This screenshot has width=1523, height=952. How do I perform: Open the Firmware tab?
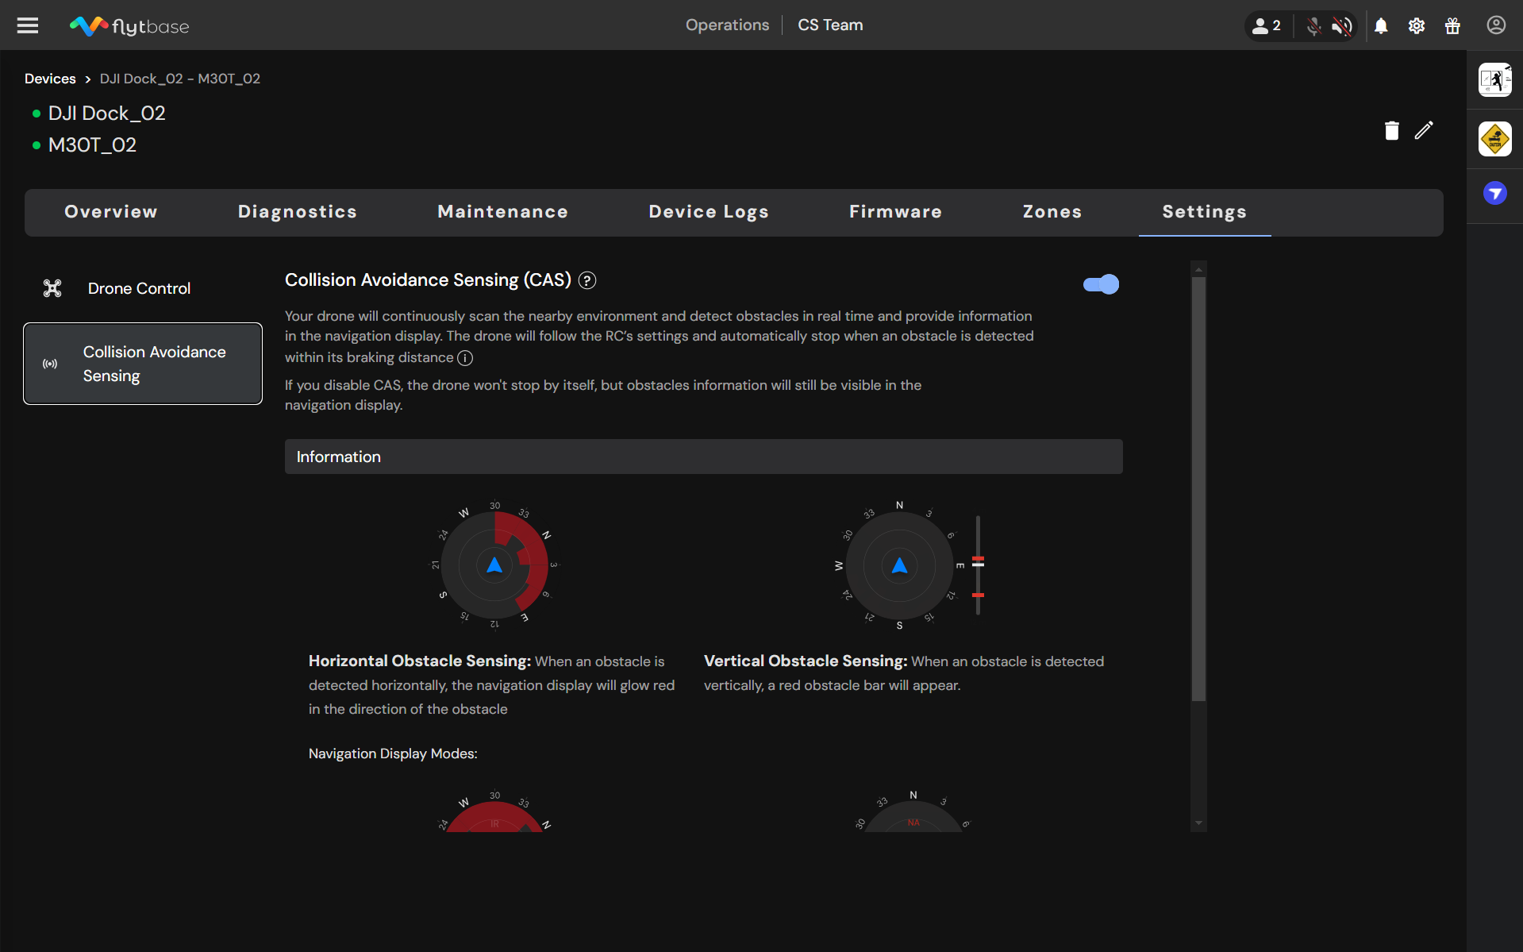pyautogui.click(x=895, y=212)
